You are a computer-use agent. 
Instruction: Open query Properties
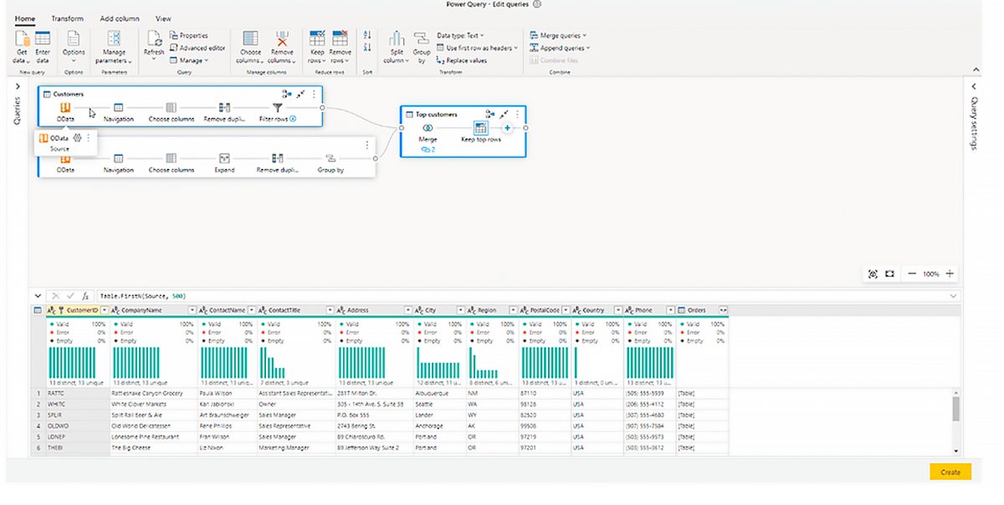pos(189,35)
